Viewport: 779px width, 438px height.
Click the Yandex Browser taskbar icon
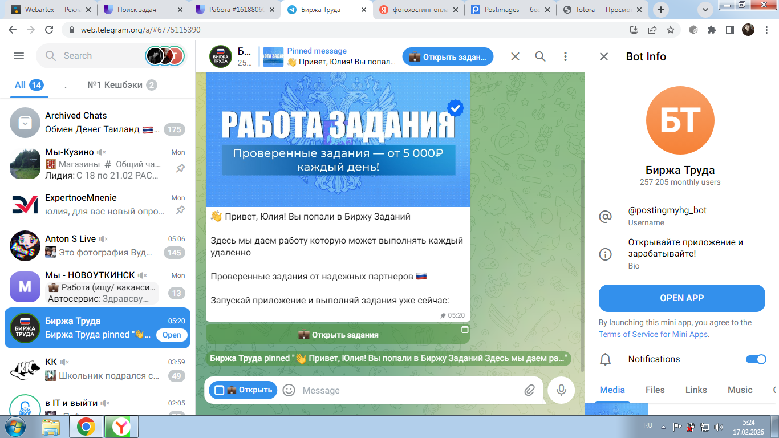point(121,427)
